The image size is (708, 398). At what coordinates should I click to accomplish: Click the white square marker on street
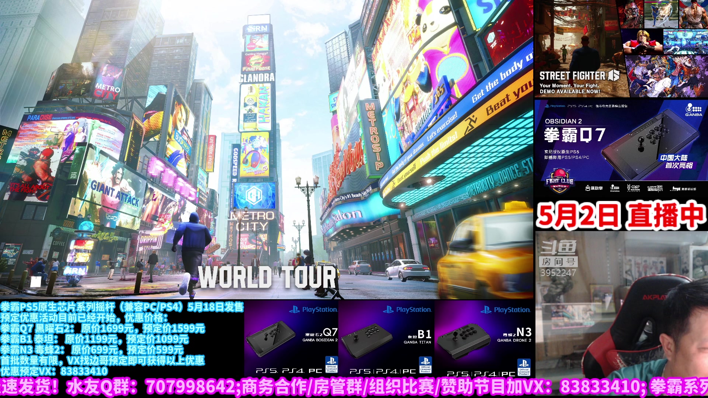pyautogui.click(x=35, y=282)
